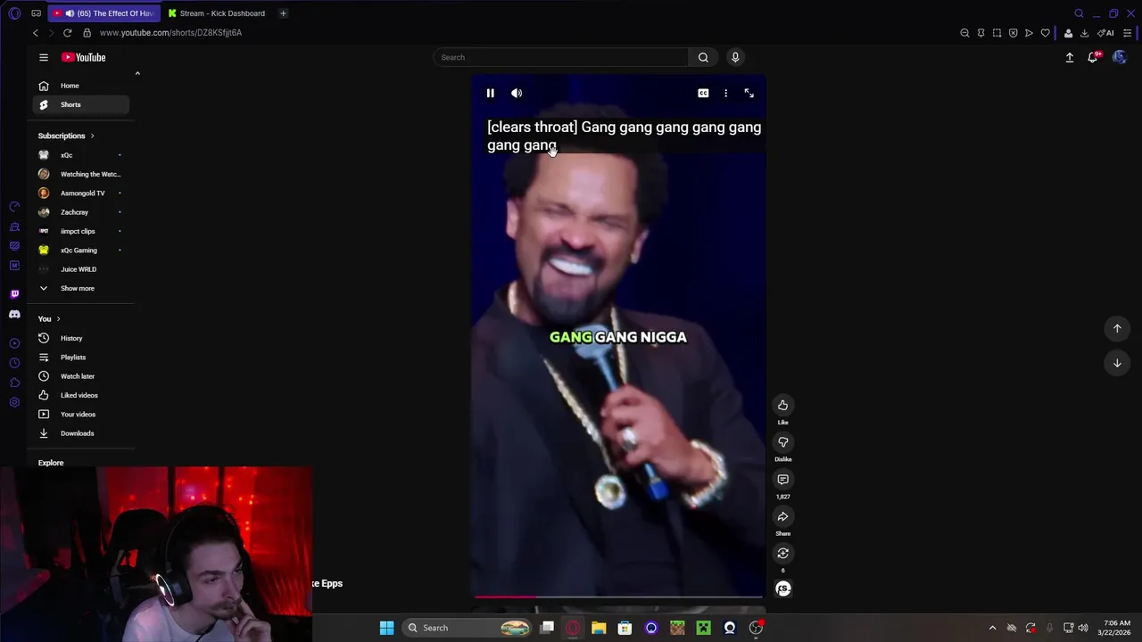This screenshot has width=1142, height=642.
Task: Open Discord in the Opera sidebar
Action: (x=14, y=314)
